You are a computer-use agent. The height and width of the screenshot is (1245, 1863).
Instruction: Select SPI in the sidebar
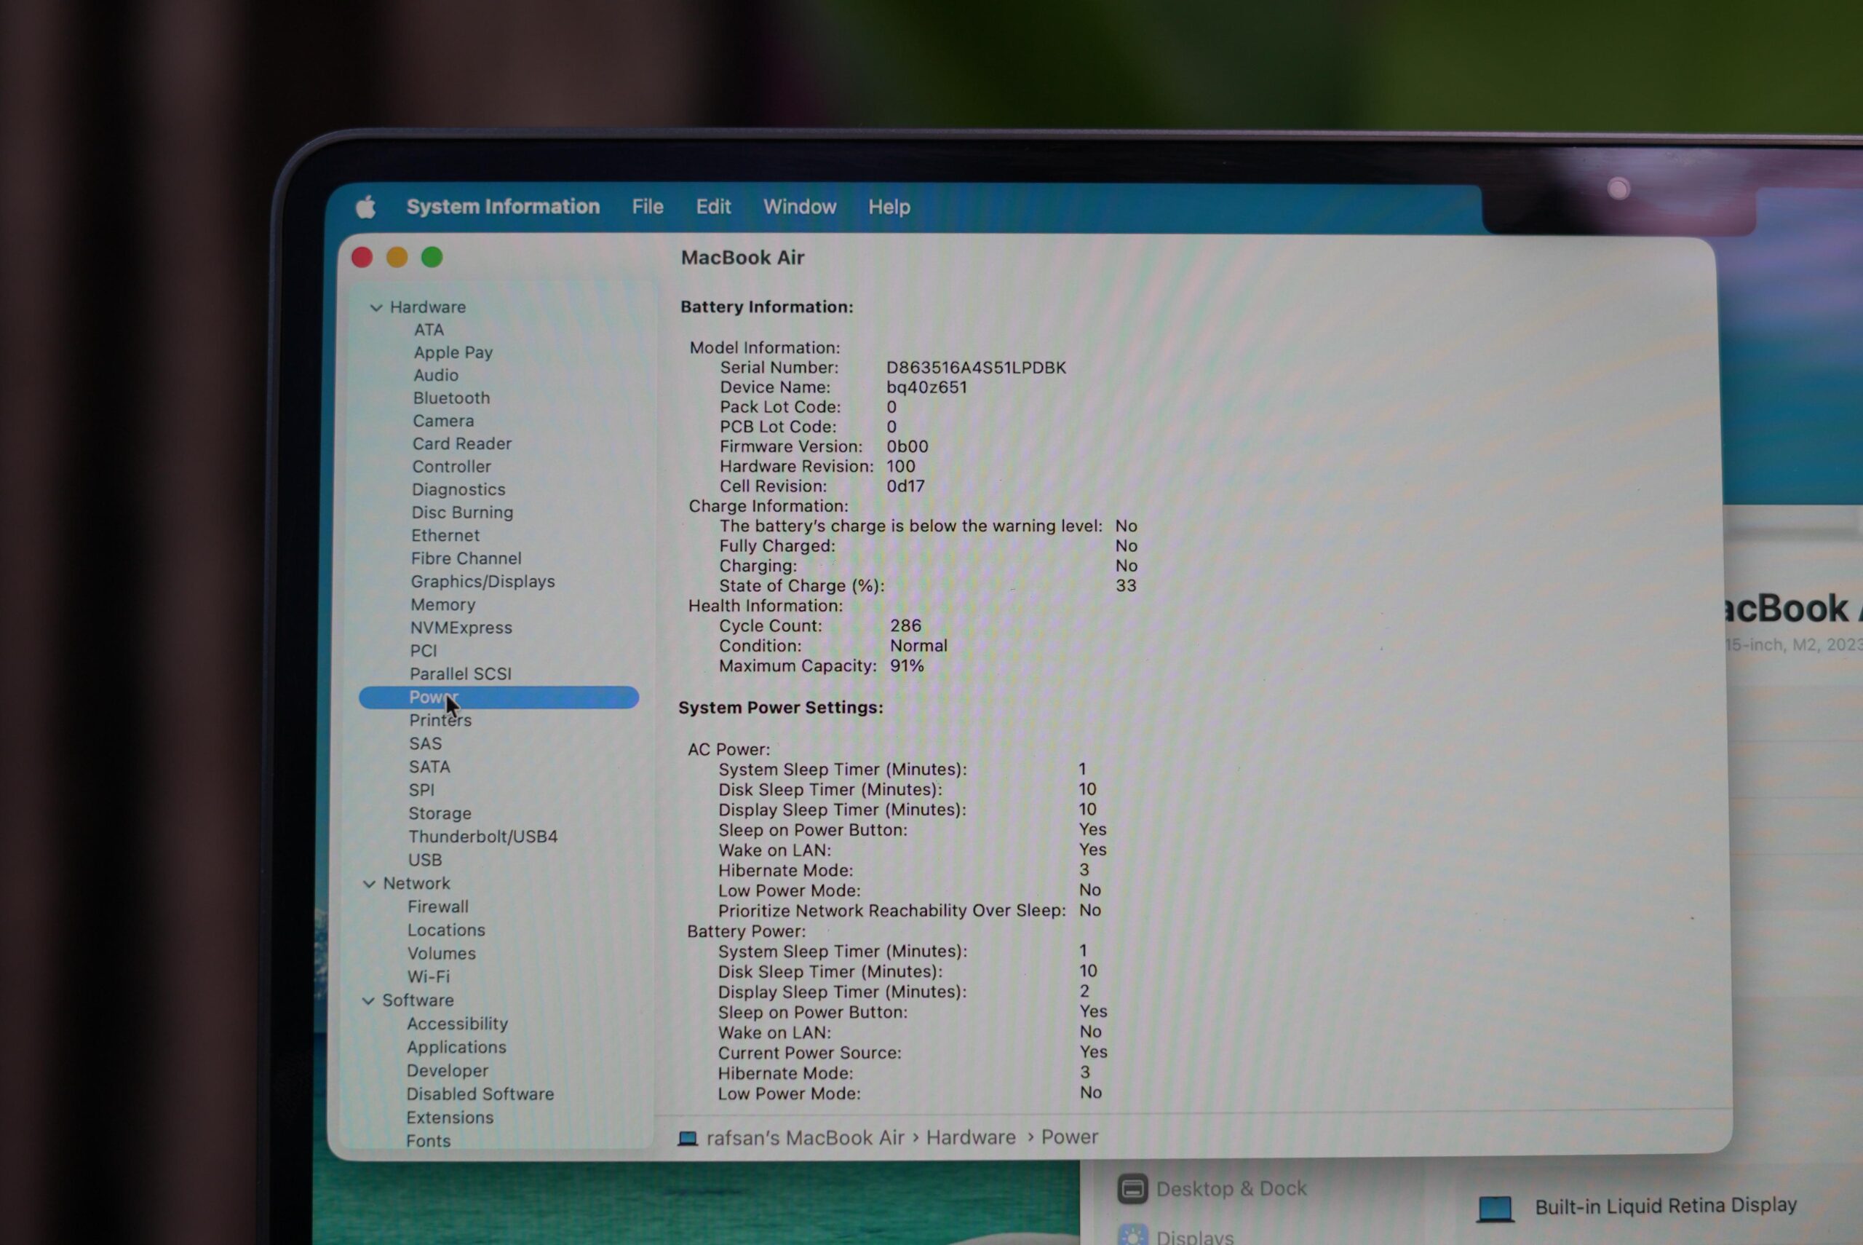(x=421, y=790)
